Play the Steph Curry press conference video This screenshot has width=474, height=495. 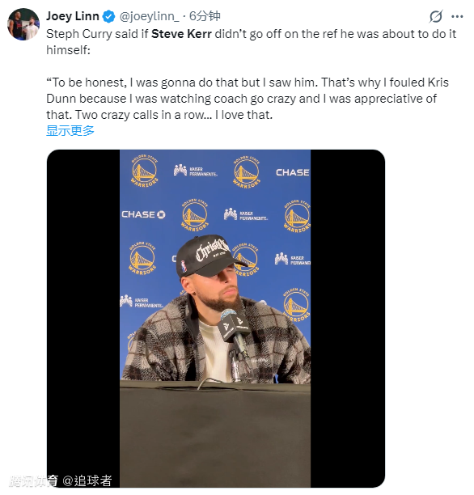coord(216,319)
